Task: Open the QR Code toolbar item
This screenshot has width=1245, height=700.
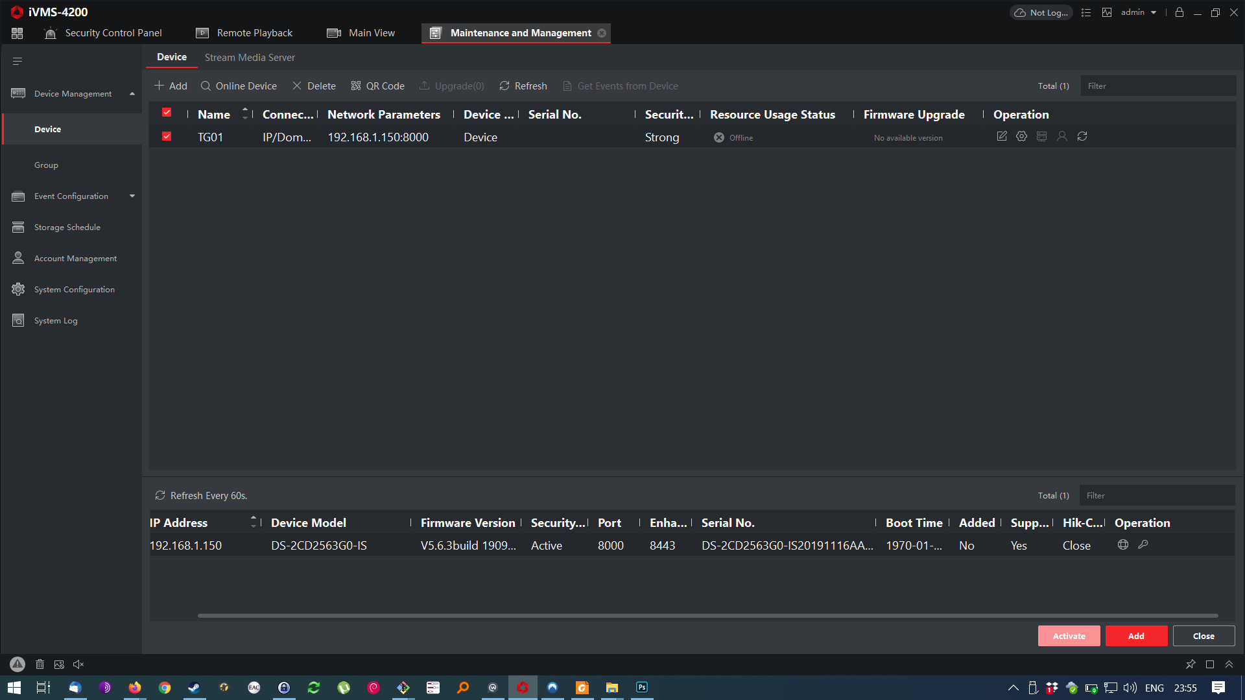Action: click(x=378, y=86)
